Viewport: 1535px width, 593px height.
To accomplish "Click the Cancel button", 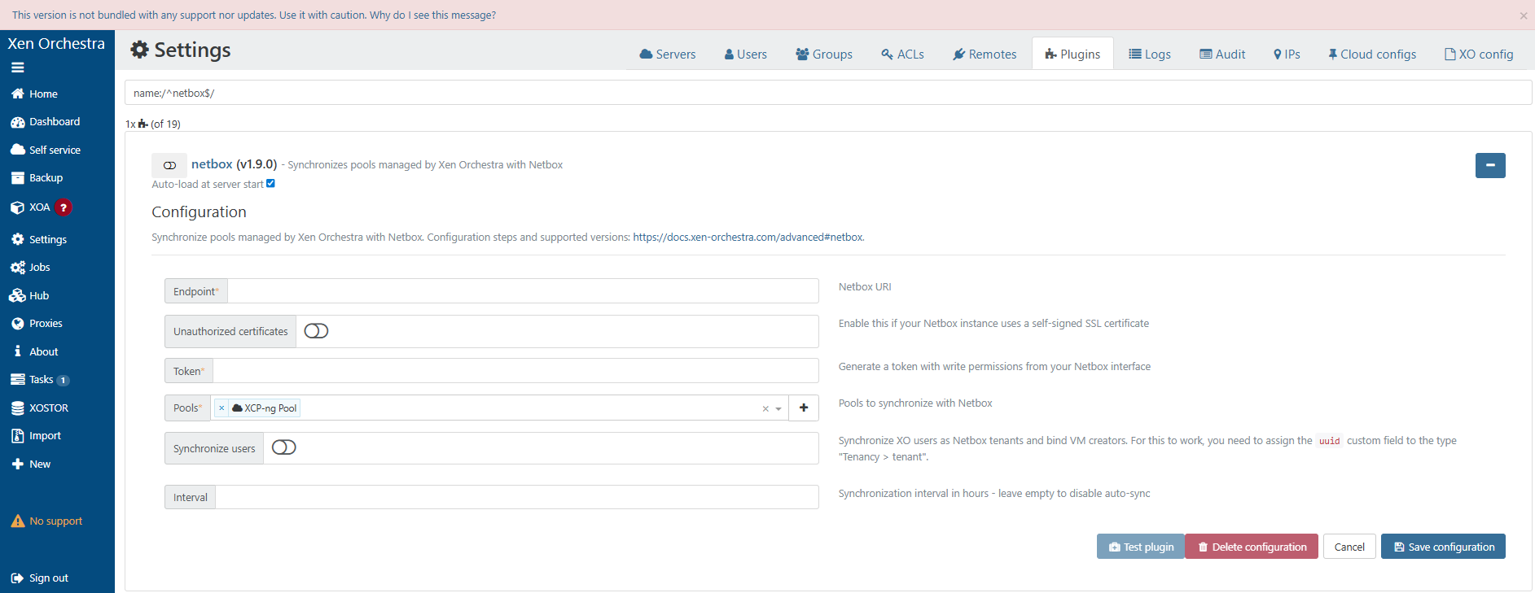I will pos(1349,547).
